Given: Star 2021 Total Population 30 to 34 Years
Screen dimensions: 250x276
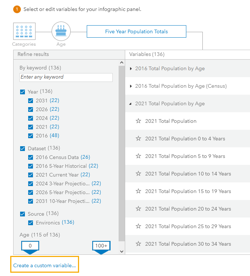Looking at the screenshot, I should [138, 244].
